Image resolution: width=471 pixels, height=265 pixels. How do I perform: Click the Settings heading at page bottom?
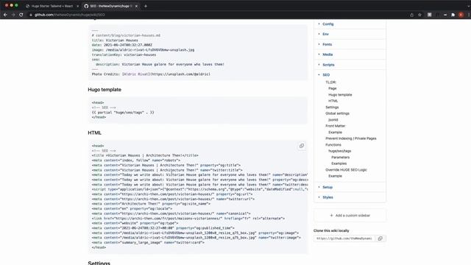99,263
